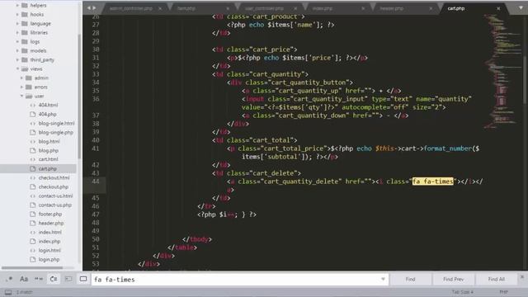Click the code minimap
The width and height of the screenshot is (528, 297).
[502, 71]
